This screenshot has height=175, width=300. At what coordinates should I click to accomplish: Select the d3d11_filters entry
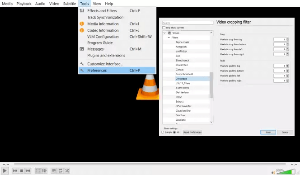[x=183, y=83]
